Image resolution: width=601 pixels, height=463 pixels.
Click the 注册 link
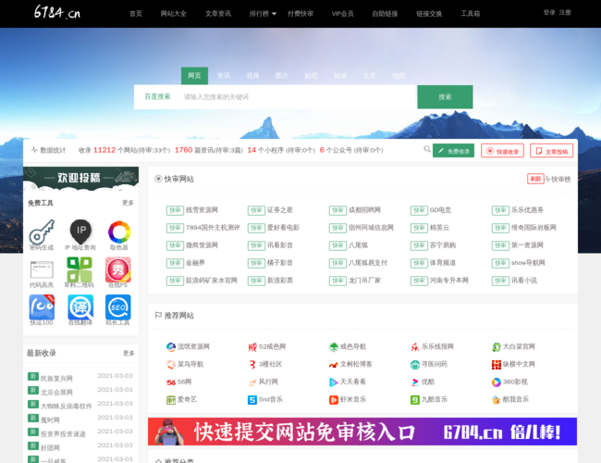point(565,13)
